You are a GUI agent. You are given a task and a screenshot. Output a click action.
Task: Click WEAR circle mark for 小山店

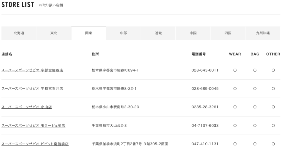tap(235, 107)
